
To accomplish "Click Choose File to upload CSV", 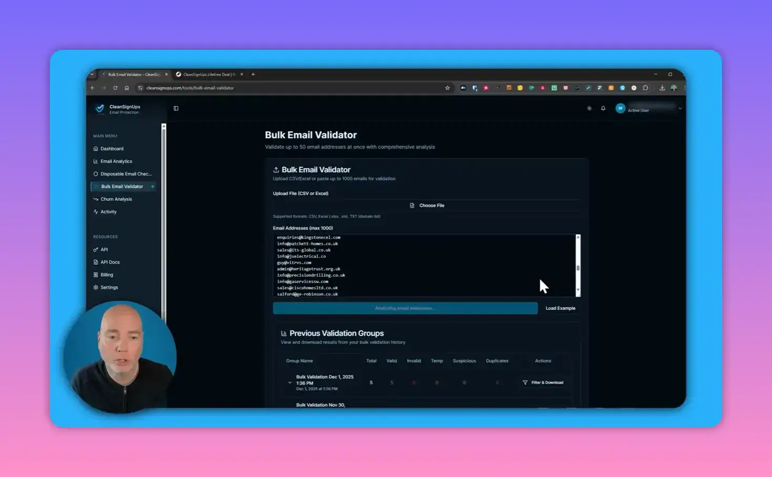I will (x=427, y=205).
